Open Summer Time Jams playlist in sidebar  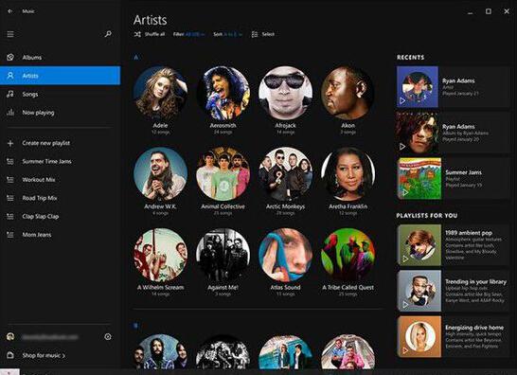tap(61, 161)
